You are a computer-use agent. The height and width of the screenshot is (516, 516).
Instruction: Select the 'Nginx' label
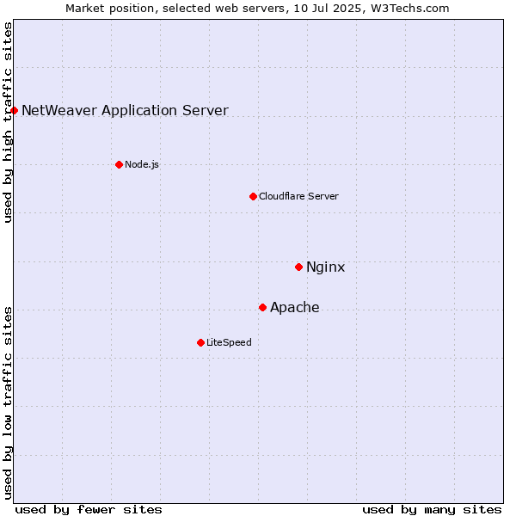point(325,267)
